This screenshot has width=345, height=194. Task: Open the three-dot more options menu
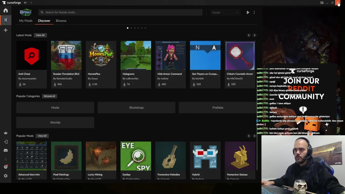(x=254, y=12)
